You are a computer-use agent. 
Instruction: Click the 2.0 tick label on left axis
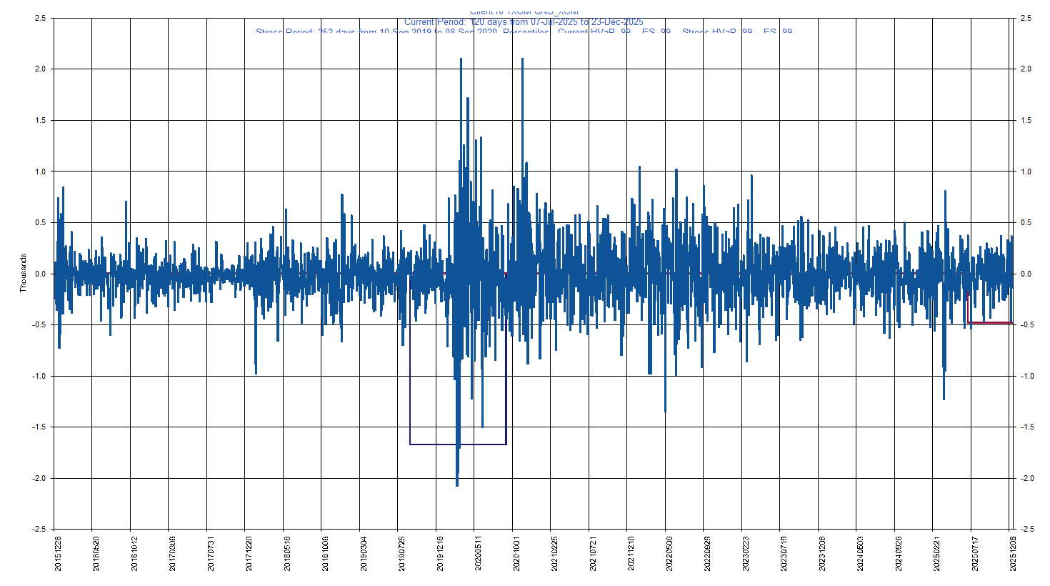point(40,69)
